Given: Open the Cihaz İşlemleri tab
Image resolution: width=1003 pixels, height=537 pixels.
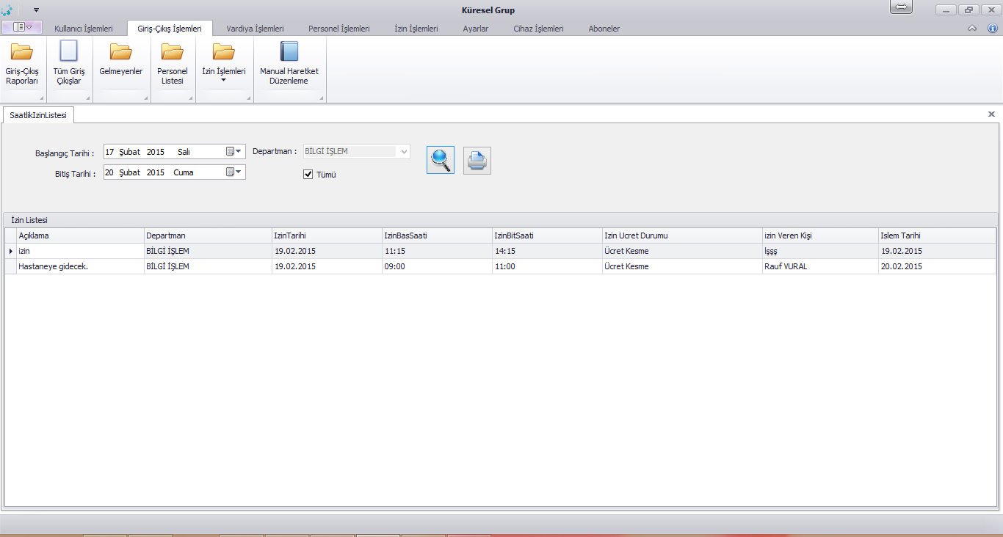Looking at the screenshot, I should [539, 29].
